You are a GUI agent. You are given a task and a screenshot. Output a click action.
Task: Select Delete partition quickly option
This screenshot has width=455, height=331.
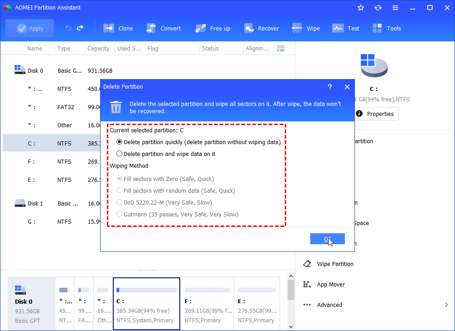[119, 141]
